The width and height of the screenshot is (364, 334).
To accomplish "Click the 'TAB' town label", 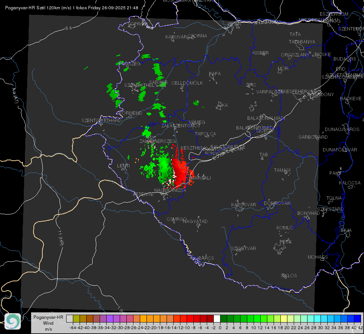I will (264, 155).
